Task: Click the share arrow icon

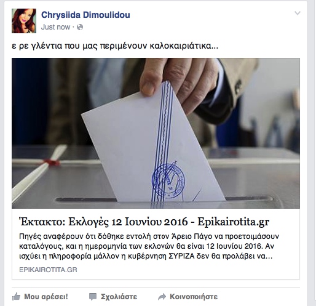Action: click(162, 297)
